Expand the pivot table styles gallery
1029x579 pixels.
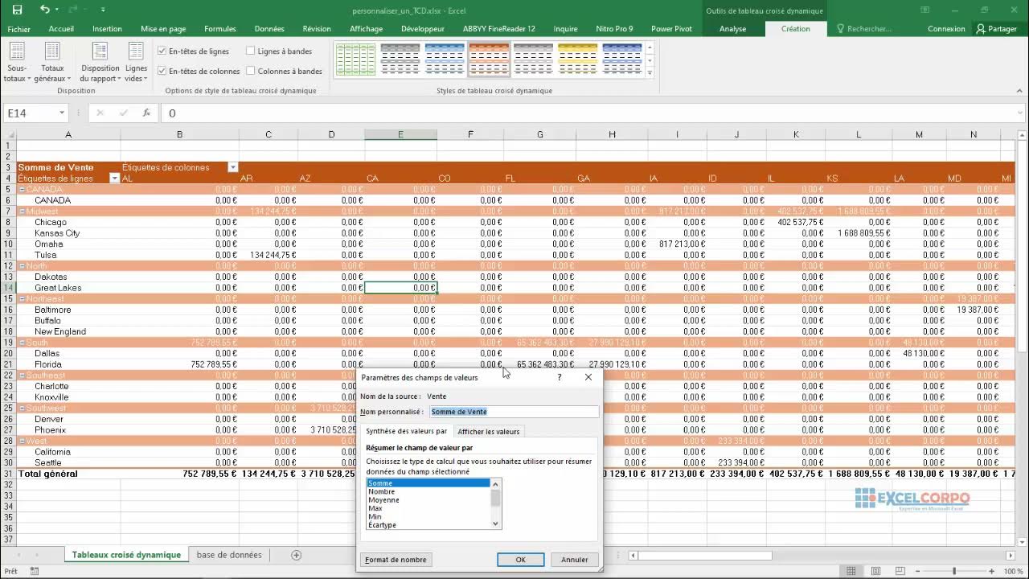(650, 73)
